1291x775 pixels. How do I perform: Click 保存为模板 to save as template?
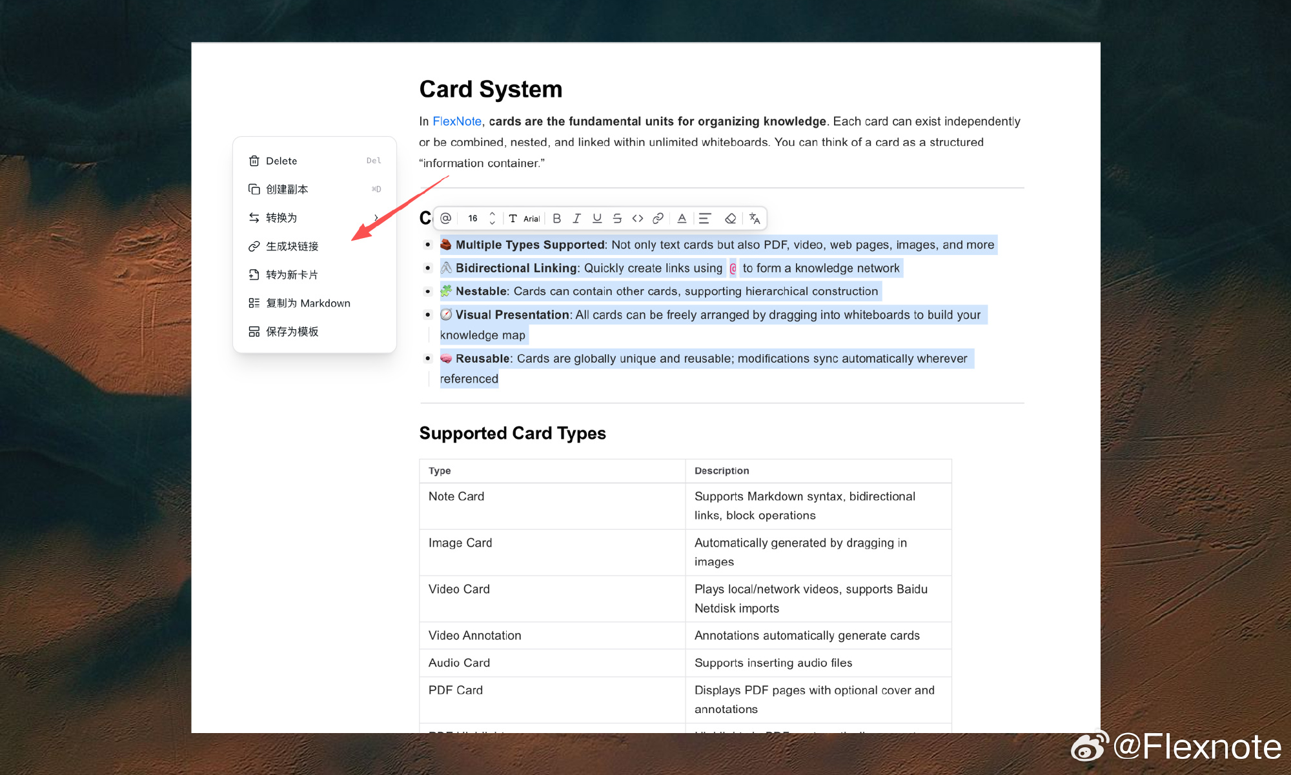(314, 331)
